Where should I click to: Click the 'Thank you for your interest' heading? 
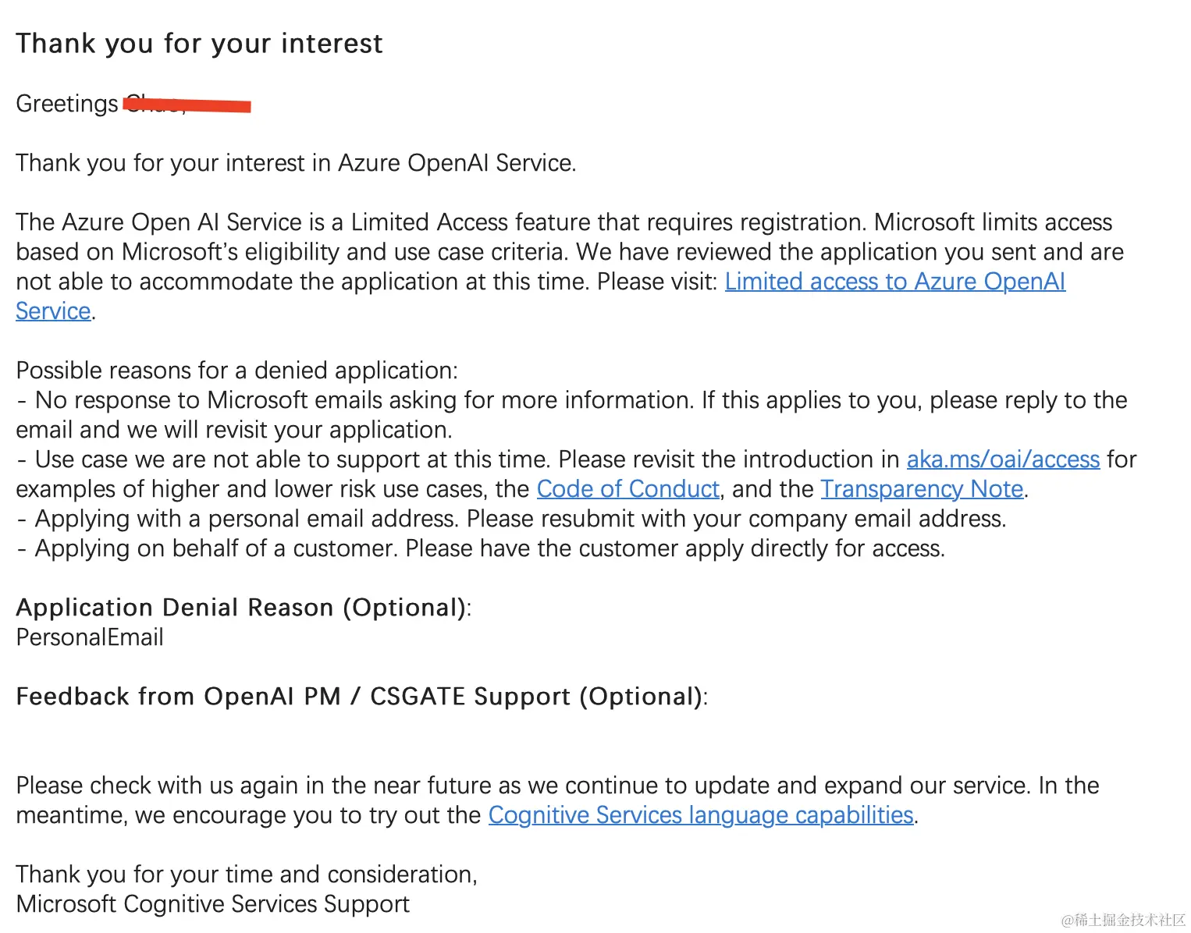(x=199, y=44)
